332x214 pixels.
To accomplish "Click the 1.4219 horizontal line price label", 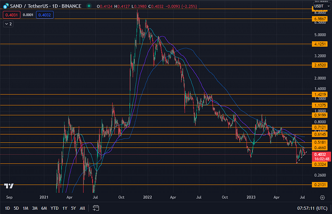I will 320,94.
